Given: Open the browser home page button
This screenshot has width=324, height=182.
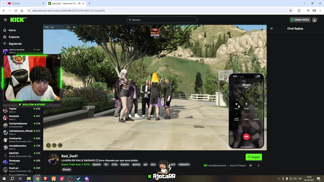Looking at the screenshot, I should (22, 11).
